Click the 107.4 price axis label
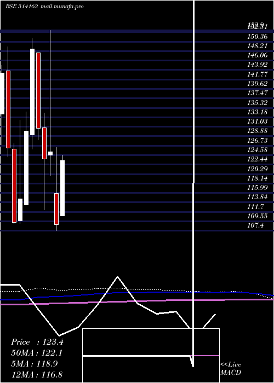The image size is (274, 383). pyautogui.click(x=256, y=225)
